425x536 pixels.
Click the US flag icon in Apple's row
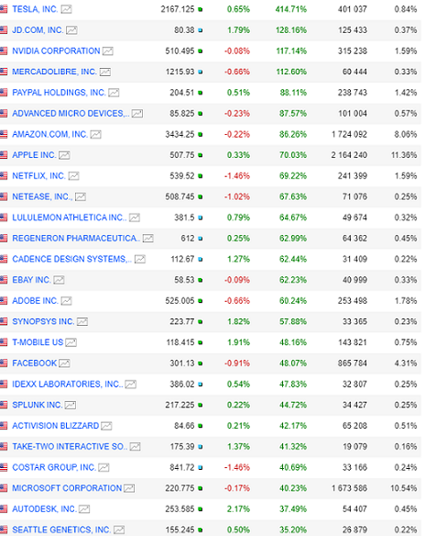[x=4, y=155]
